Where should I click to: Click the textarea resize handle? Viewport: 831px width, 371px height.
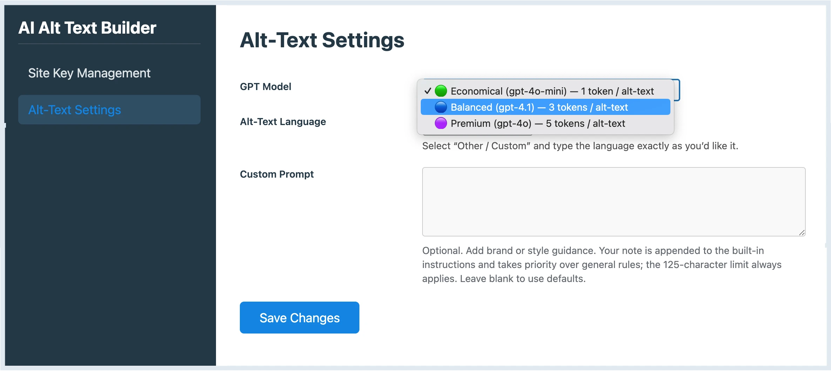(x=801, y=232)
